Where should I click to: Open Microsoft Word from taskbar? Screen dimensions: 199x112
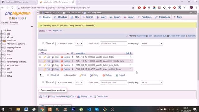pyautogui.click(x=26, y=109)
